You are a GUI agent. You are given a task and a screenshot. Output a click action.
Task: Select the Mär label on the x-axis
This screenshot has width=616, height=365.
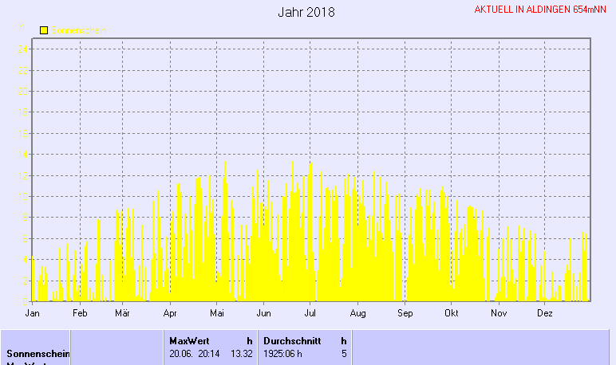coord(123,314)
